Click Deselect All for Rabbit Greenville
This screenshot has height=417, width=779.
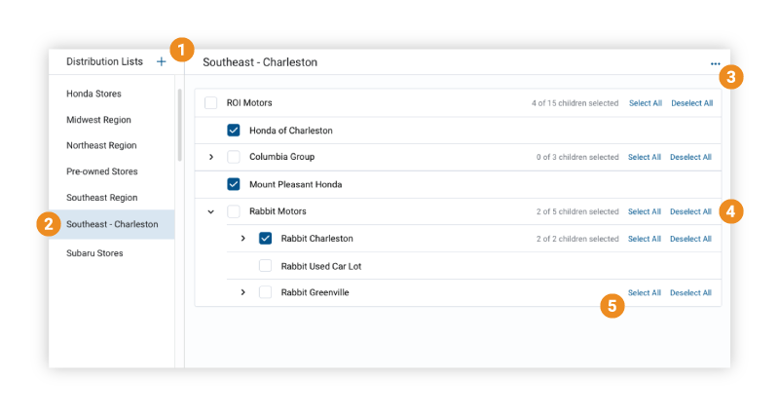[690, 292]
